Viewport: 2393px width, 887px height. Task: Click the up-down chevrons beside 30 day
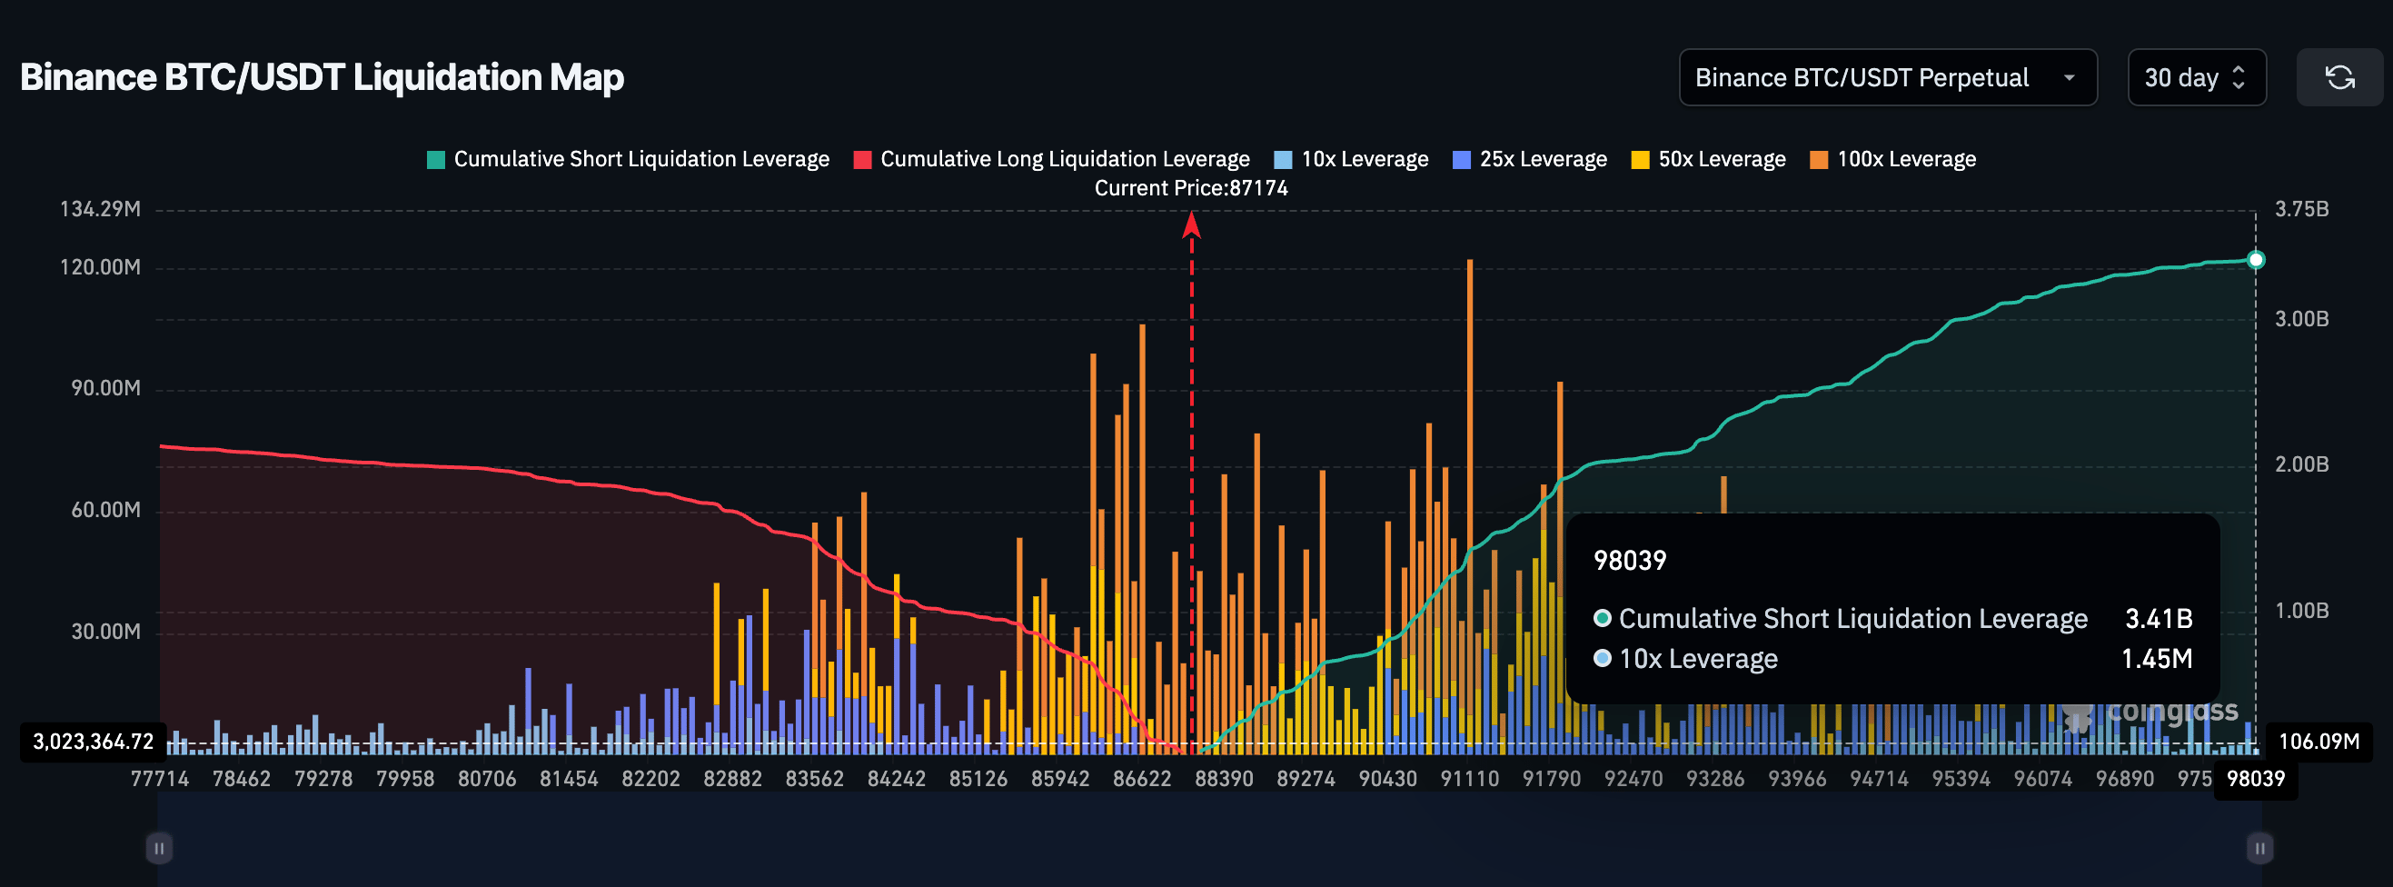point(2237,77)
